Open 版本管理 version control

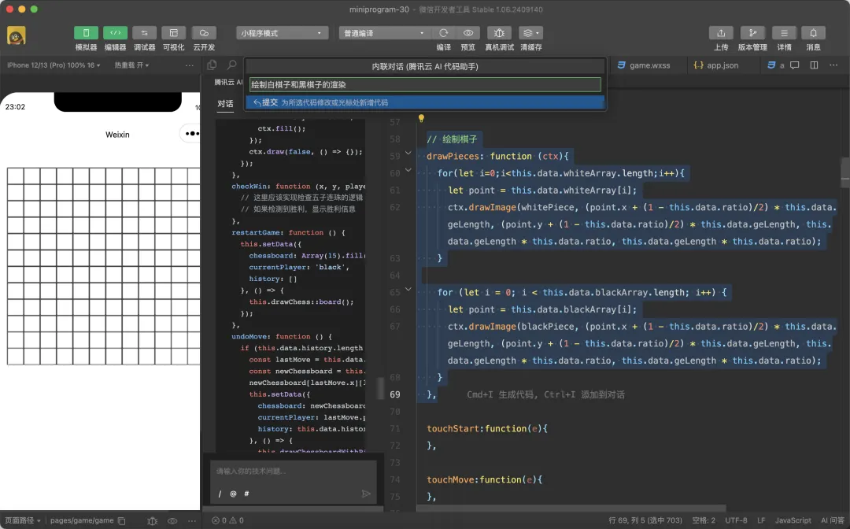752,33
